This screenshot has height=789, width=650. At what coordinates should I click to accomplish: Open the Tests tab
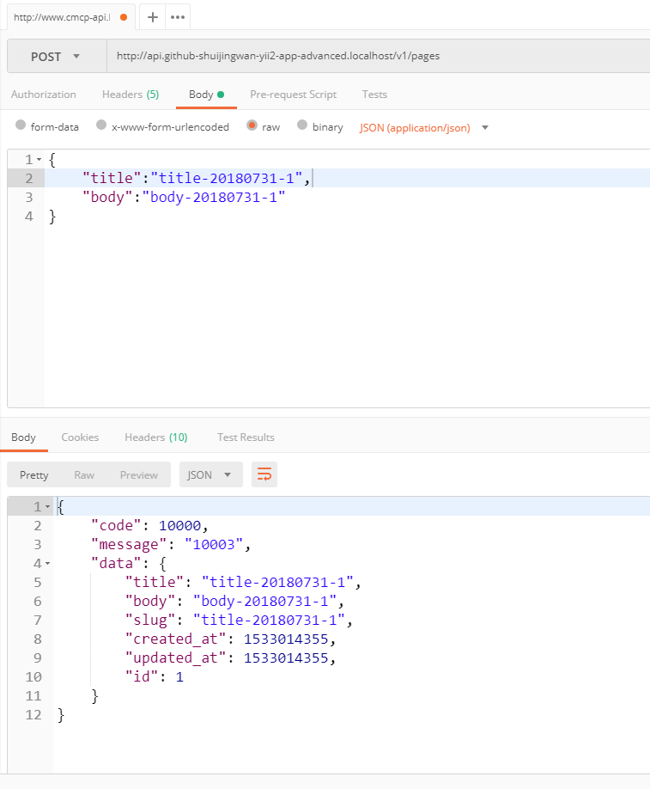coord(374,95)
